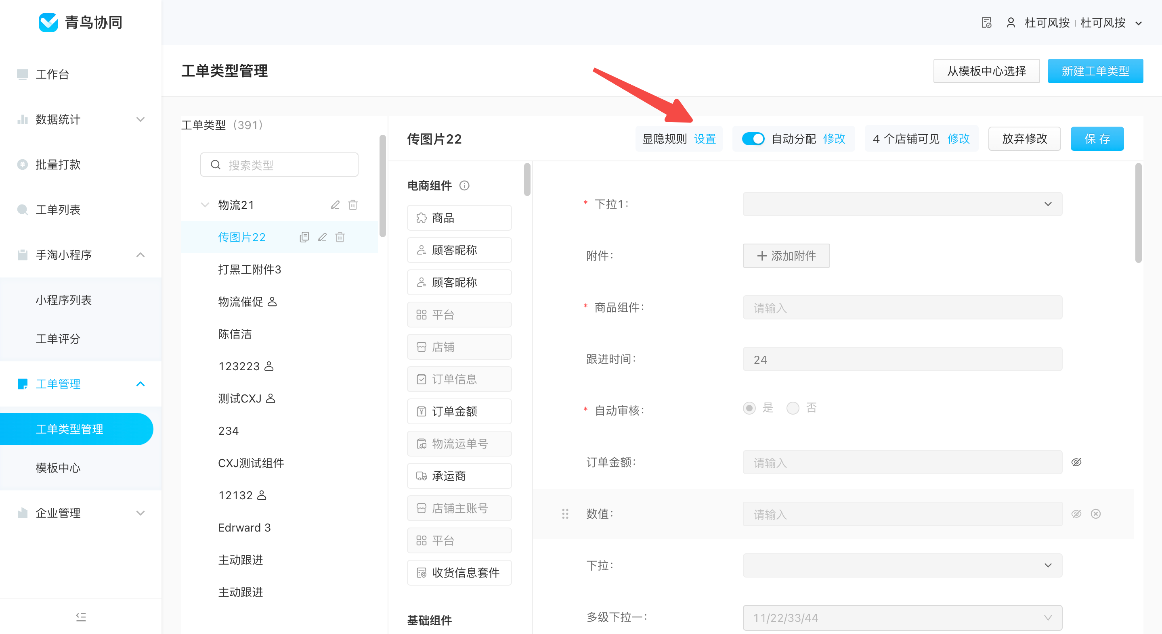The height and width of the screenshot is (634, 1162).
Task: Expand the user account dropdown chevron
Action: (x=1138, y=23)
